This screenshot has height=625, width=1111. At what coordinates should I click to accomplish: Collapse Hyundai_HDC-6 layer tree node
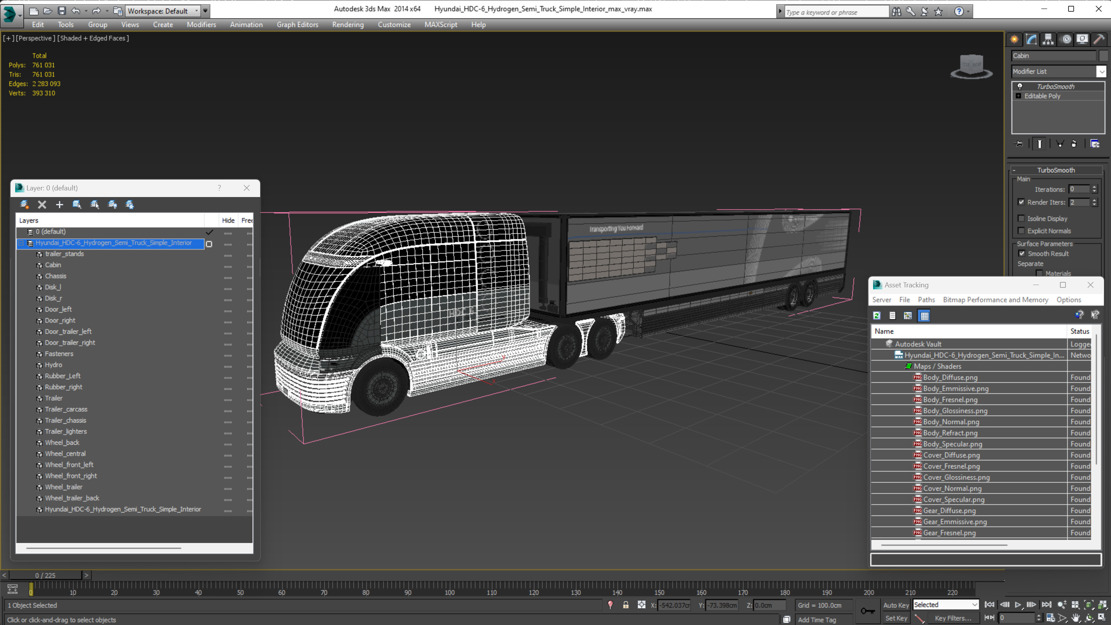pyautogui.click(x=21, y=243)
